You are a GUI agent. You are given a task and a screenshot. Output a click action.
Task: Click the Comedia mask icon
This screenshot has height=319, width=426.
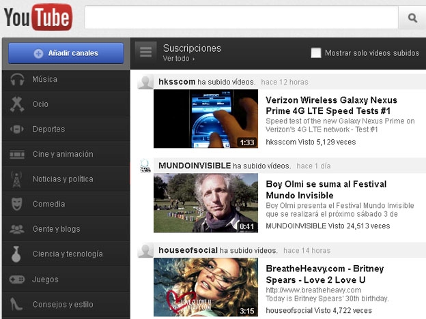point(16,204)
